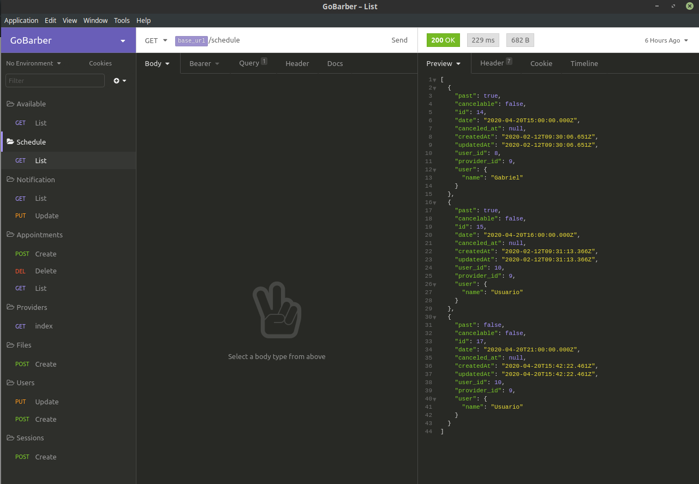Switch to the Timeline tab

click(584, 63)
